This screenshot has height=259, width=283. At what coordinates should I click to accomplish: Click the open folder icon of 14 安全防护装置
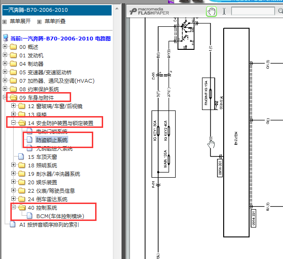point(22,123)
